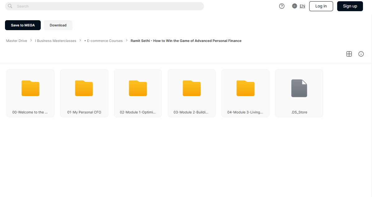This screenshot has height=197, width=372.
Task: Navigate to Business Masterclasses breadcrumb
Action: point(55,41)
